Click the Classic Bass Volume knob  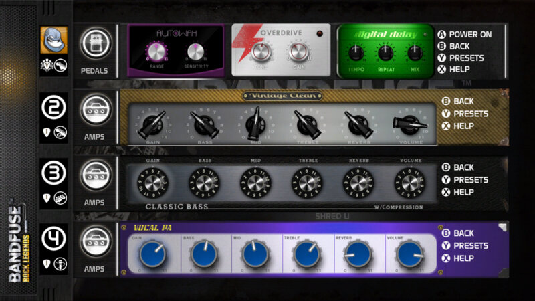pyautogui.click(x=410, y=183)
